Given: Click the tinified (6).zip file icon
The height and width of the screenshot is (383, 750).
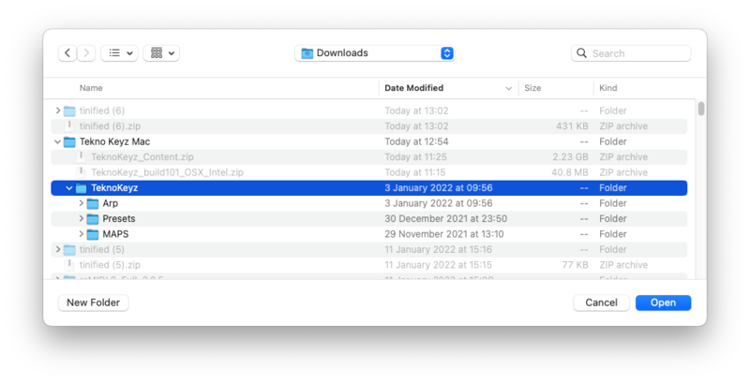Looking at the screenshot, I should (x=69, y=126).
